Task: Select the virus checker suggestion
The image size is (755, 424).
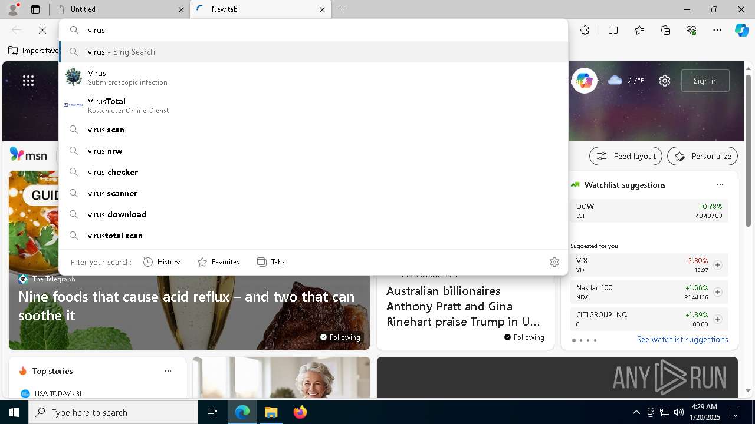Action: click(313, 172)
